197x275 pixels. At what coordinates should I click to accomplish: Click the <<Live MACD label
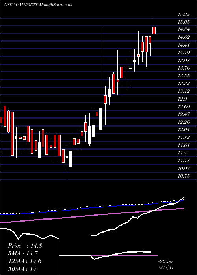(x=166, y=265)
